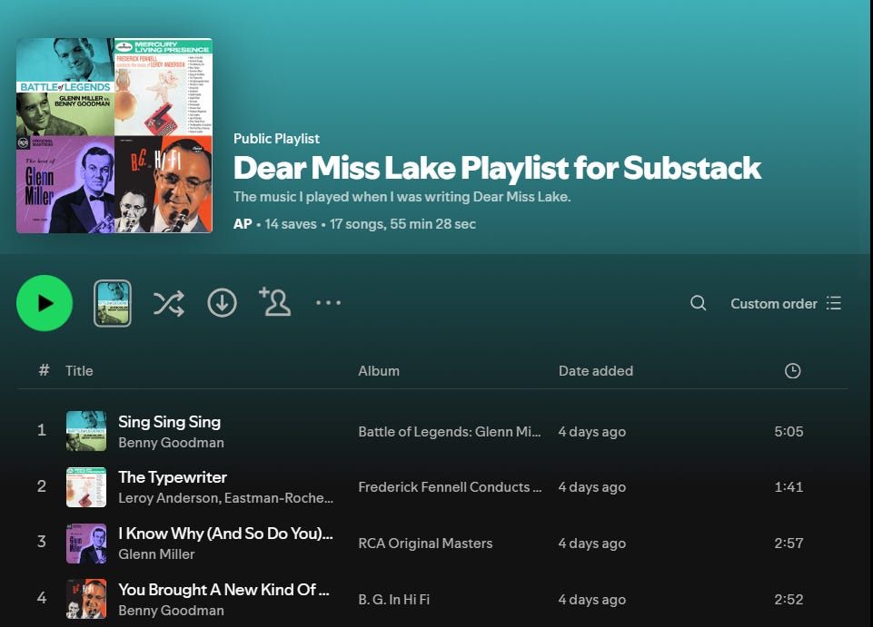Click 4 days ago on the I Know Why row
Image resolution: width=873 pixels, height=627 pixels.
pos(591,544)
